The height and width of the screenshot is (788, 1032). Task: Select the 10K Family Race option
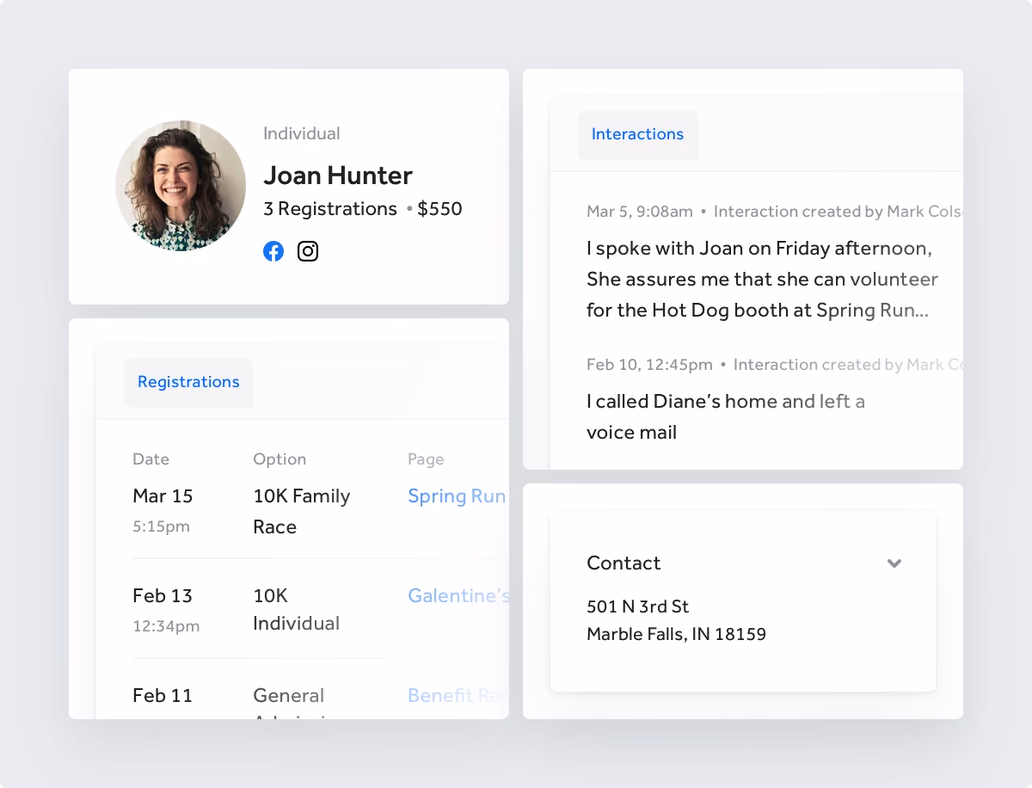301,511
